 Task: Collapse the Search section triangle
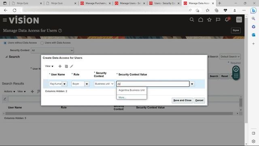6,57
